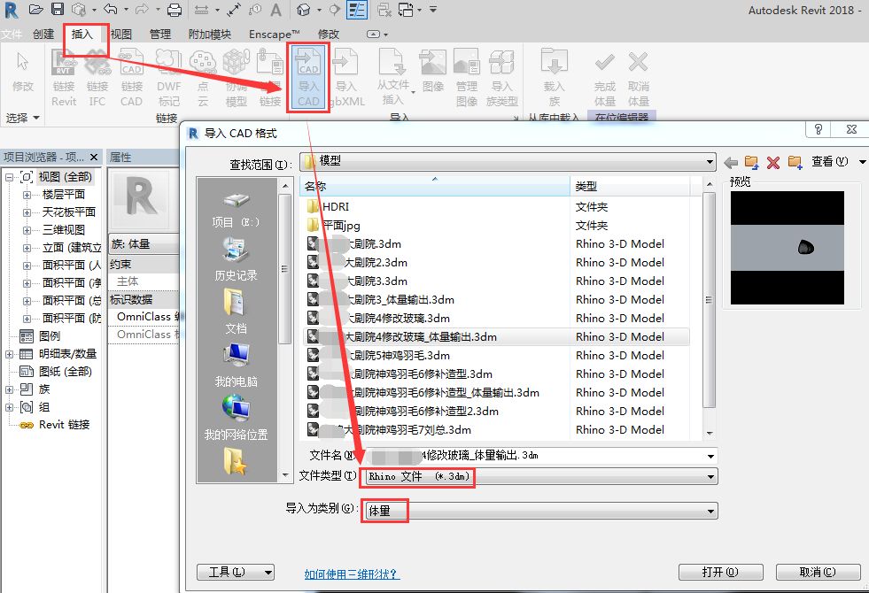Click the 管理图像 ribbon icon
The image size is (869, 593).
(x=467, y=78)
